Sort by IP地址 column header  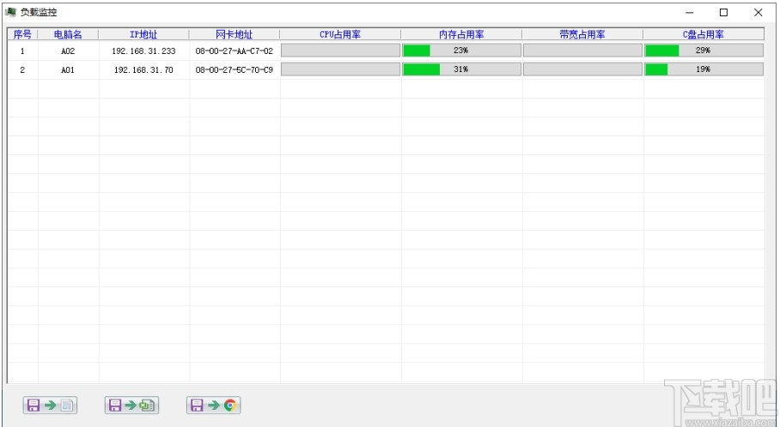pyautogui.click(x=143, y=34)
